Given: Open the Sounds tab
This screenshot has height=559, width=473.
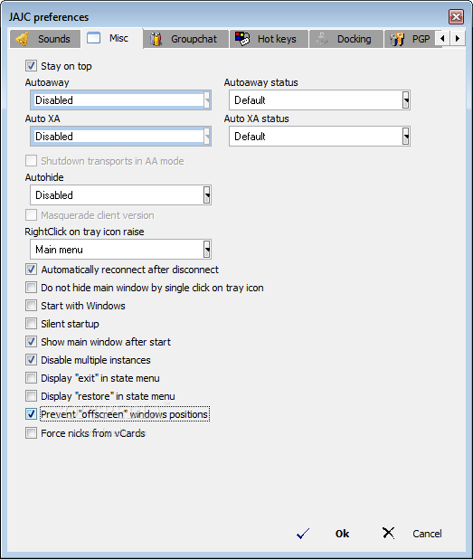Looking at the screenshot, I should point(45,39).
